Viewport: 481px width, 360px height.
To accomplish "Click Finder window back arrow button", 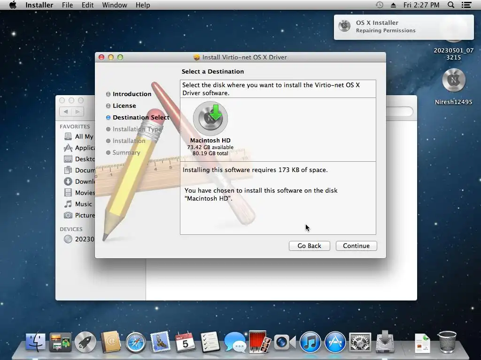I will coord(66,112).
